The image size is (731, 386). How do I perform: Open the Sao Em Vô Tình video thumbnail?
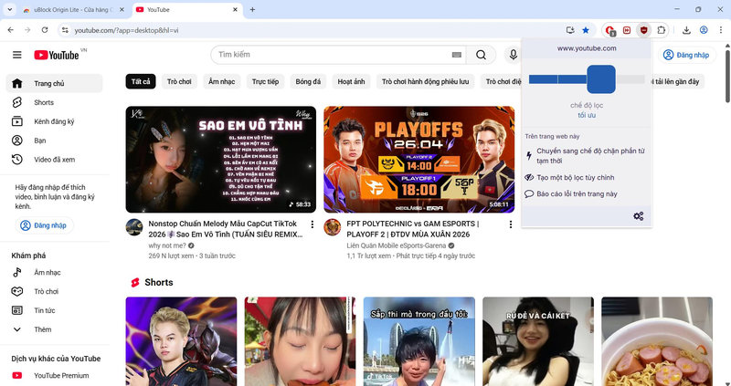pyautogui.click(x=221, y=160)
